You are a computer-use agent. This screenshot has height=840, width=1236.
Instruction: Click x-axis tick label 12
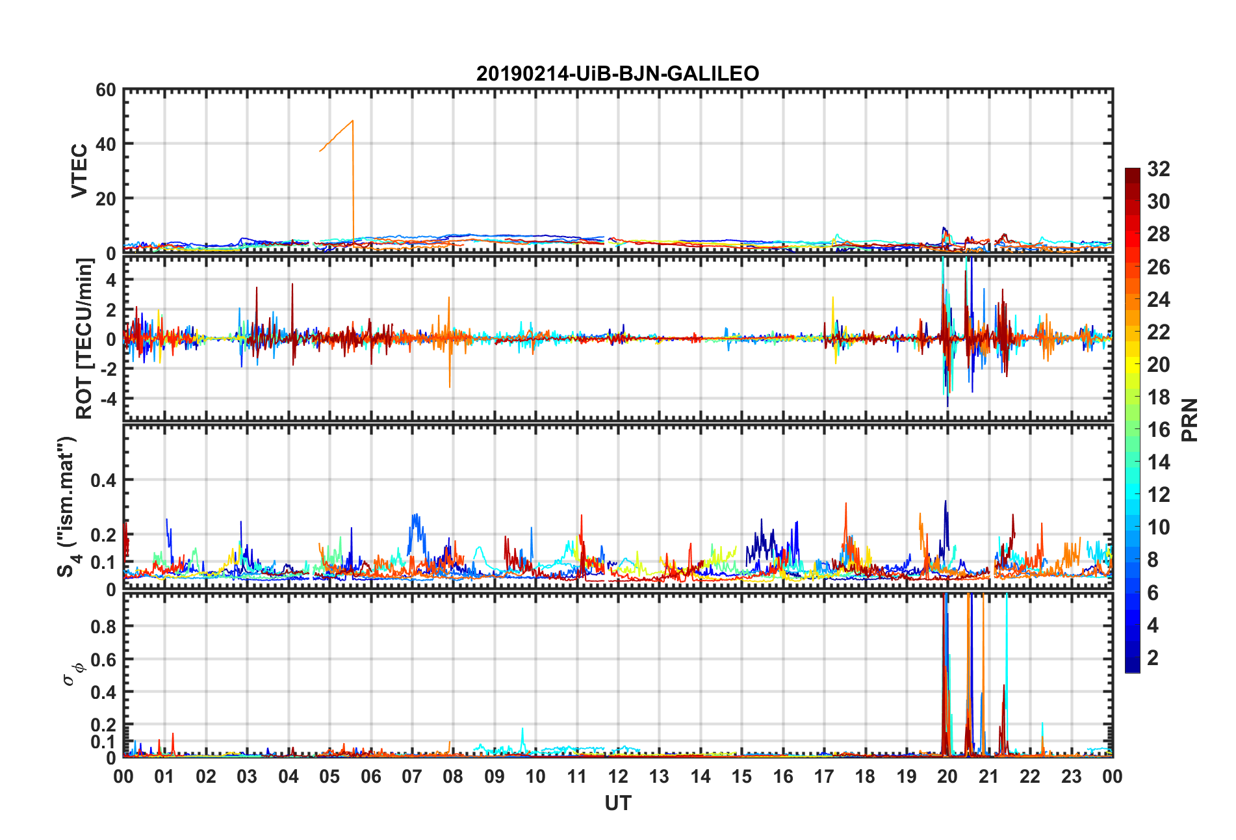617,776
